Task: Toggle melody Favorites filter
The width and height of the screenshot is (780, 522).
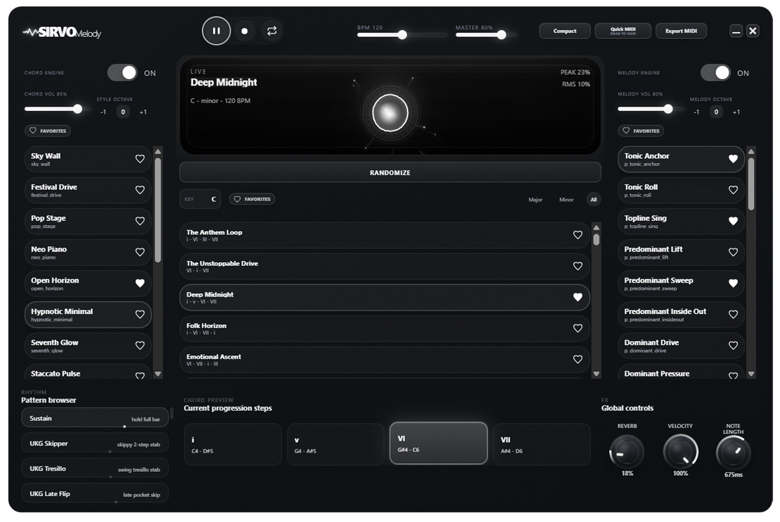Action: [641, 131]
